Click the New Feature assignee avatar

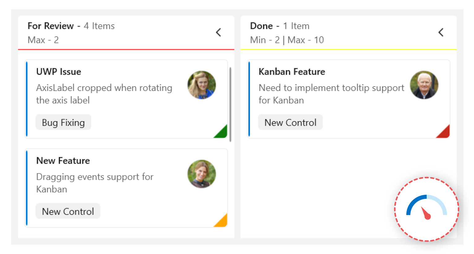[202, 174]
